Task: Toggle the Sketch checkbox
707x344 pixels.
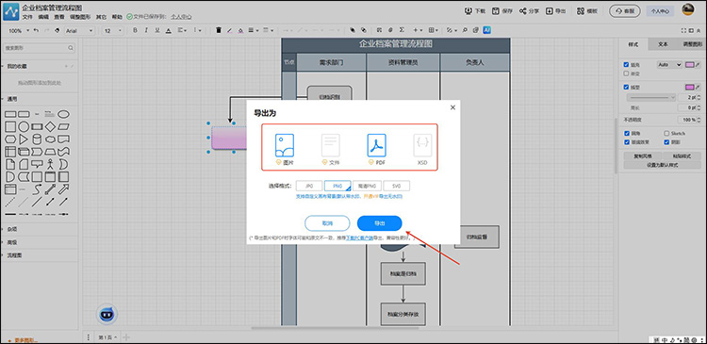Action: coord(666,134)
